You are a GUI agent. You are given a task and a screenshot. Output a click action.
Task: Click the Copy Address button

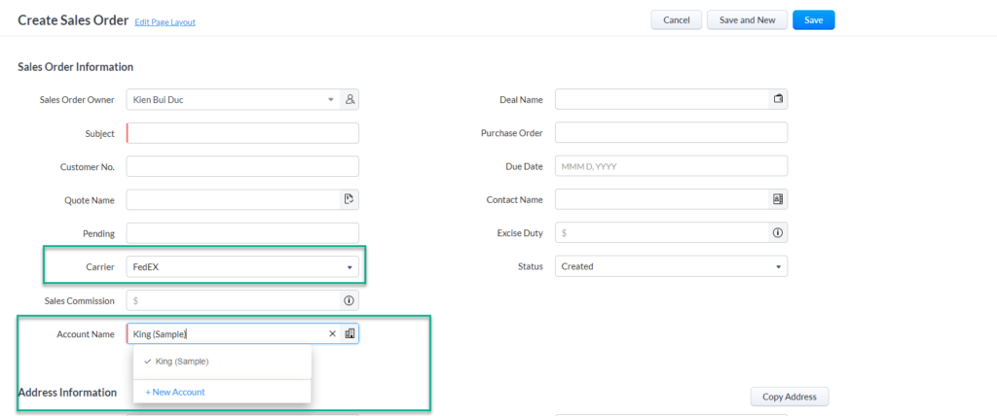[790, 397]
